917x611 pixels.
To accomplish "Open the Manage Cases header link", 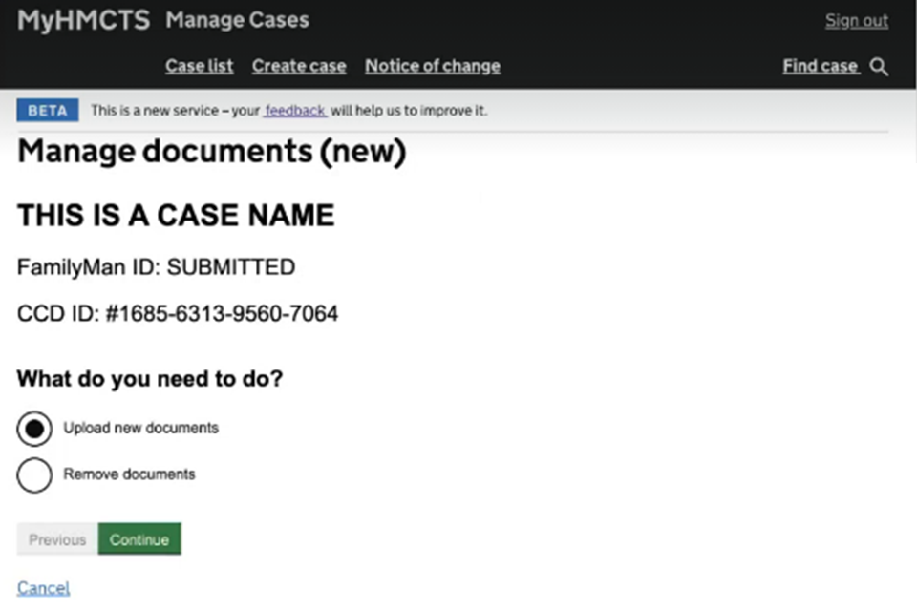I will click(x=237, y=20).
